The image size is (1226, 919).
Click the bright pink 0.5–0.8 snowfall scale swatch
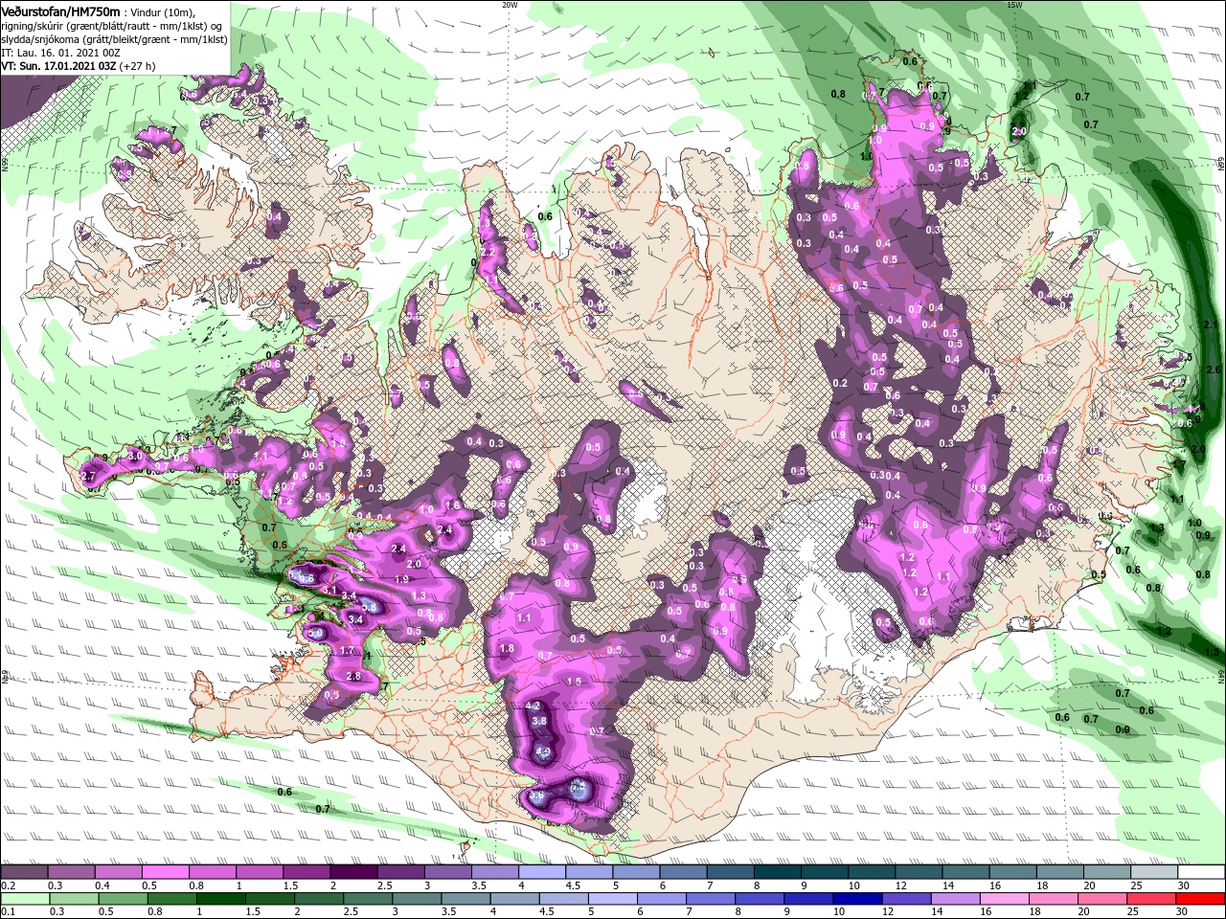pyautogui.click(x=164, y=872)
